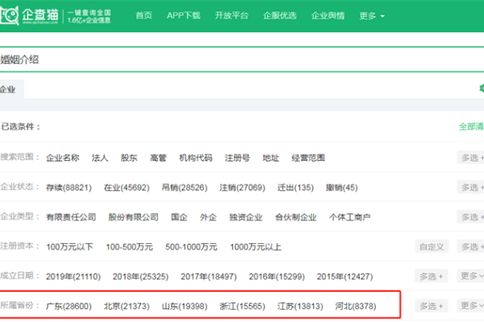
Task: Filter search scope by 地址
Action: coord(270,158)
